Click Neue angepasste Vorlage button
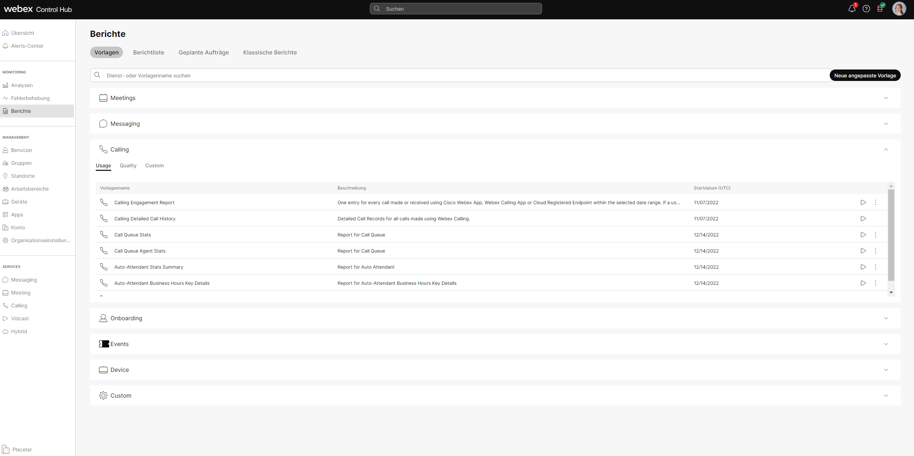 point(865,76)
